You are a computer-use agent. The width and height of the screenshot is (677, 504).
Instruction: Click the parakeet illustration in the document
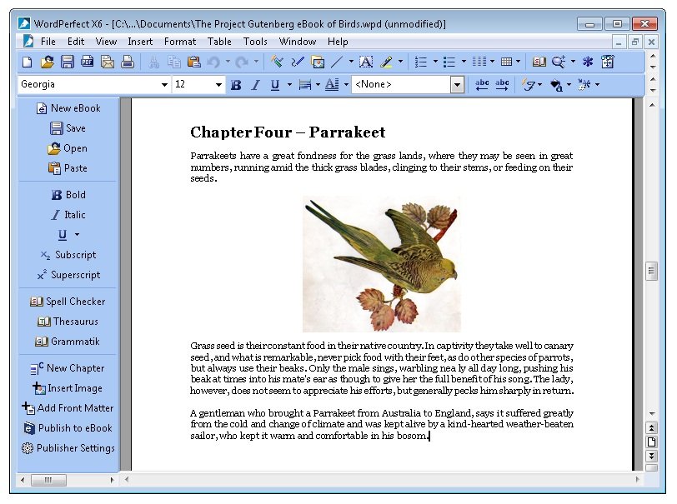point(381,264)
